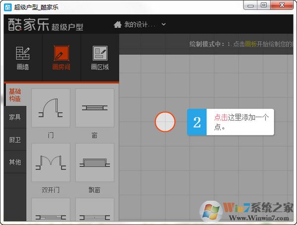Pick the 门 (door) component thumbnail
The width and height of the screenshot is (297, 225).
pyautogui.click(x=51, y=108)
